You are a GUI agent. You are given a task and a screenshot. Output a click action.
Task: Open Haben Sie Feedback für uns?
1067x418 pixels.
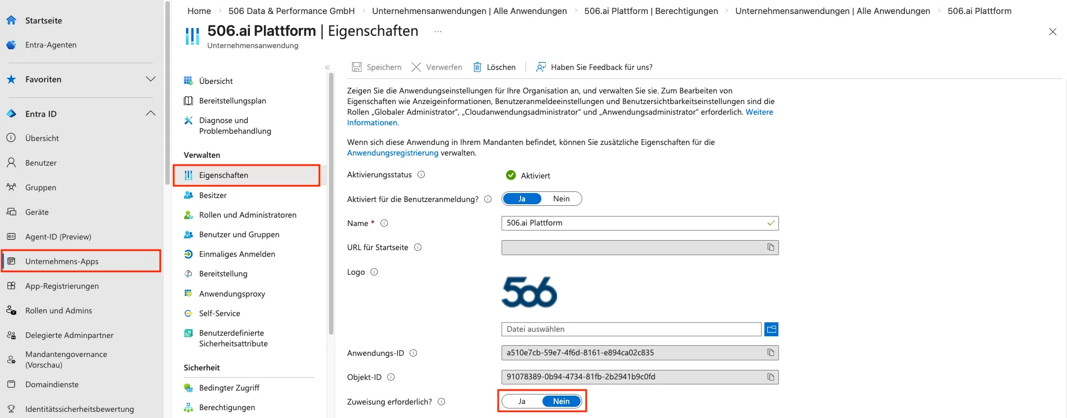594,67
